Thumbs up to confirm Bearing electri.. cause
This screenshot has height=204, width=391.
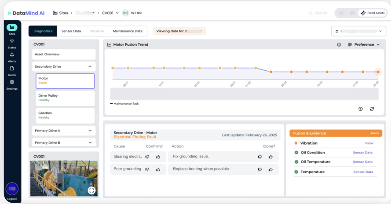158,157
